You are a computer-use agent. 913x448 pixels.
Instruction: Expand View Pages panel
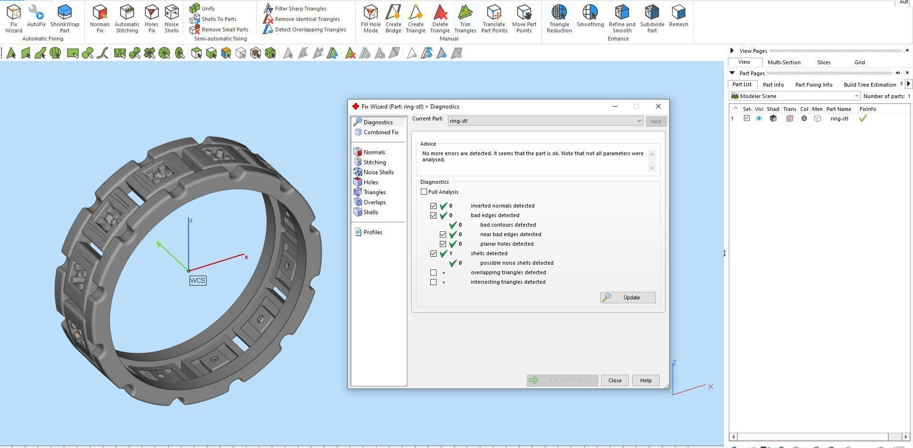click(x=732, y=50)
